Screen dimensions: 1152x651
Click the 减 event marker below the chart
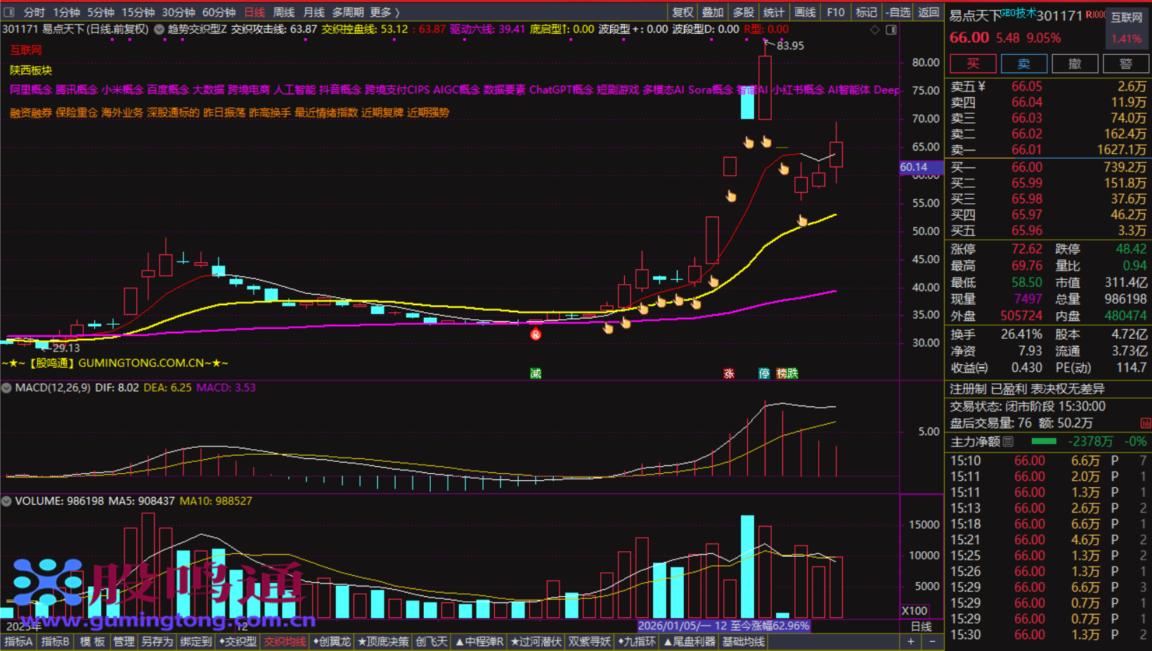536,373
